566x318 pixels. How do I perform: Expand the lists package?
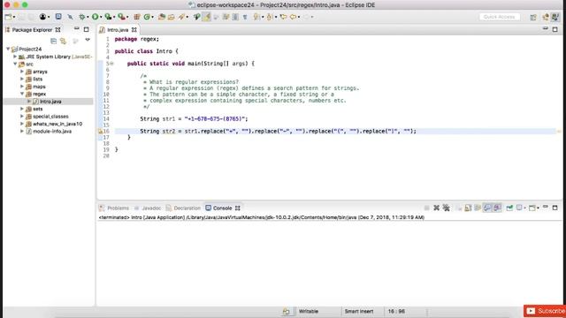[x=21, y=79]
